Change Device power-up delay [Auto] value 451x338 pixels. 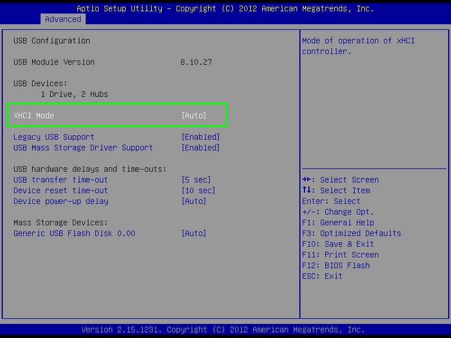pos(194,201)
